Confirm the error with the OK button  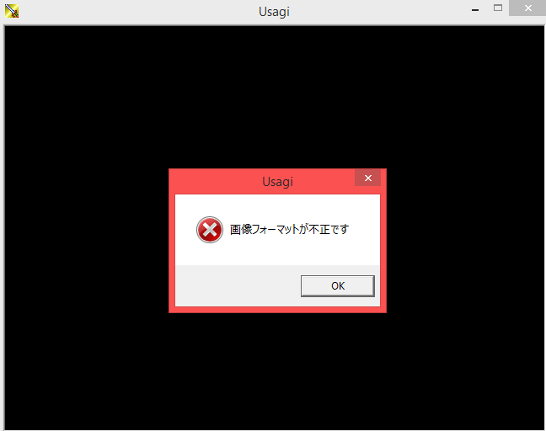click(x=338, y=286)
